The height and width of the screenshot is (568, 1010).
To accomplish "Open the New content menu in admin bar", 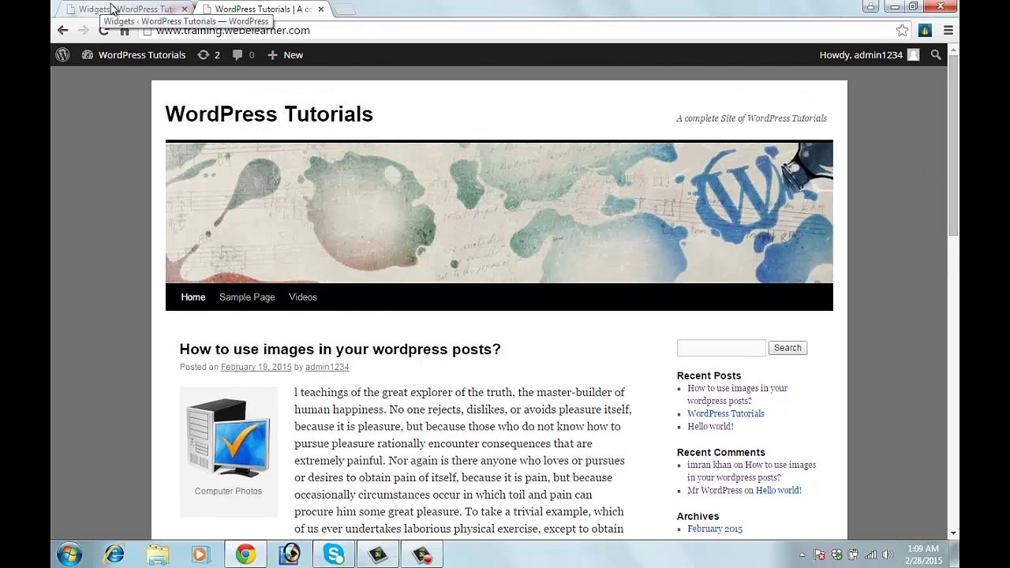I will pos(285,54).
